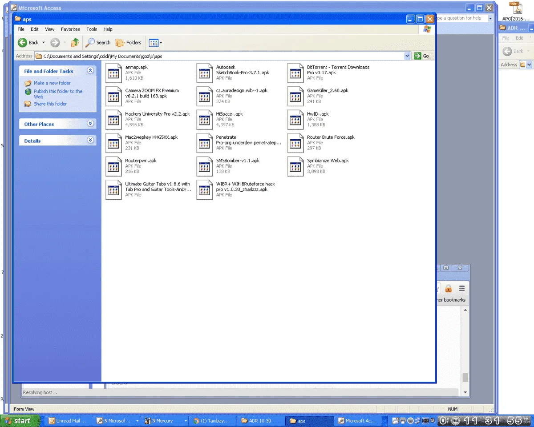This screenshot has height=427, width=534.
Task: Switch to 3 Mercury taskbar group
Action: point(165,421)
